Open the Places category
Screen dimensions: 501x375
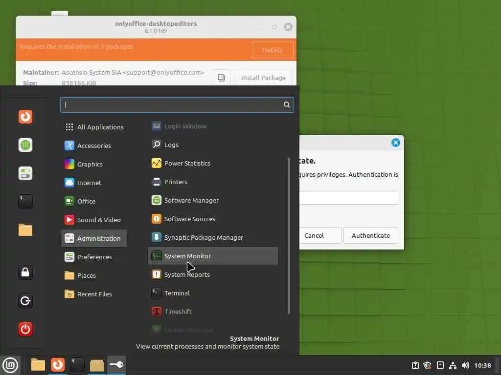click(x=94, y=275)
